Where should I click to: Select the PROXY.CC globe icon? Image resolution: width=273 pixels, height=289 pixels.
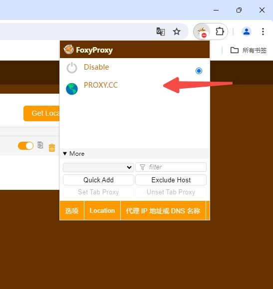[x=72, y=89]
